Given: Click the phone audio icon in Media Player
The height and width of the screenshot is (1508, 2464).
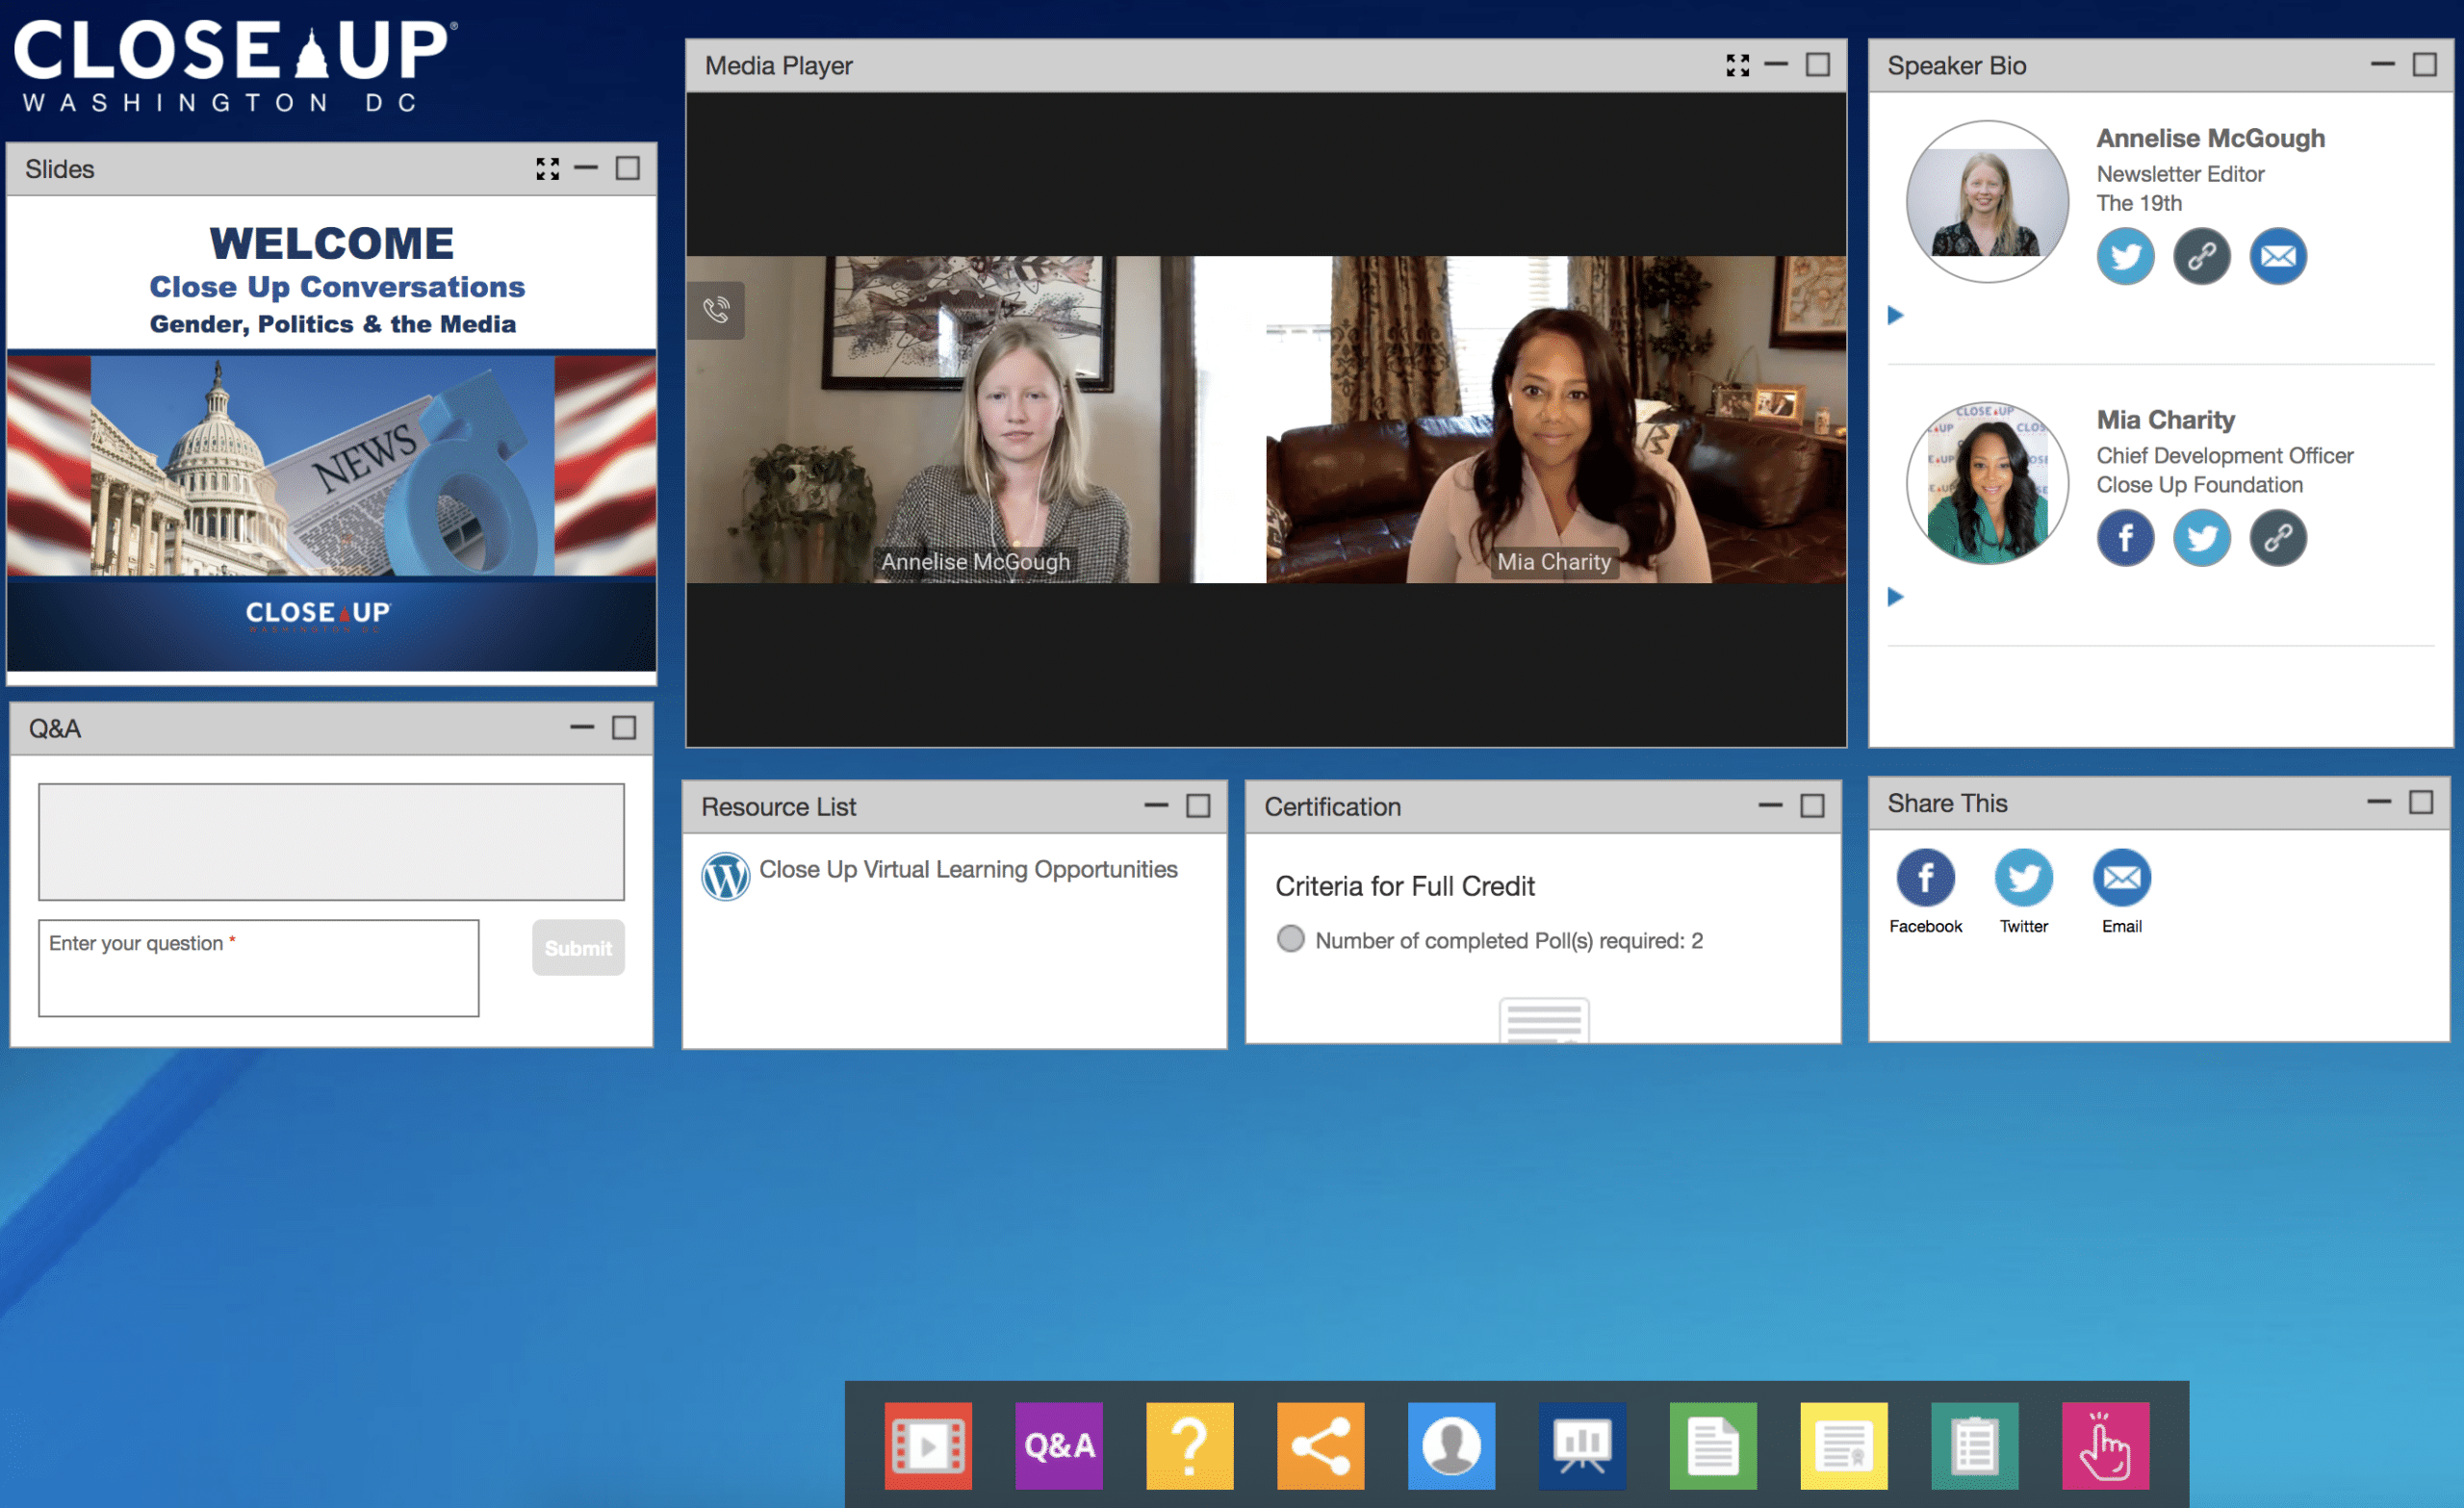Looking at the screenshot, I should click(716, 310).
